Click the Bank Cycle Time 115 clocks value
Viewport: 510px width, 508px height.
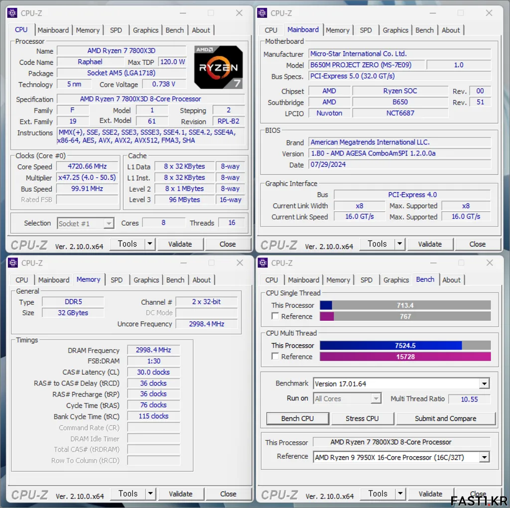pos(153,416)
